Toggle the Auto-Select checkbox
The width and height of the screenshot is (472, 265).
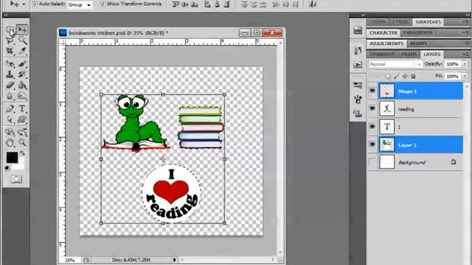click(35, 4)
